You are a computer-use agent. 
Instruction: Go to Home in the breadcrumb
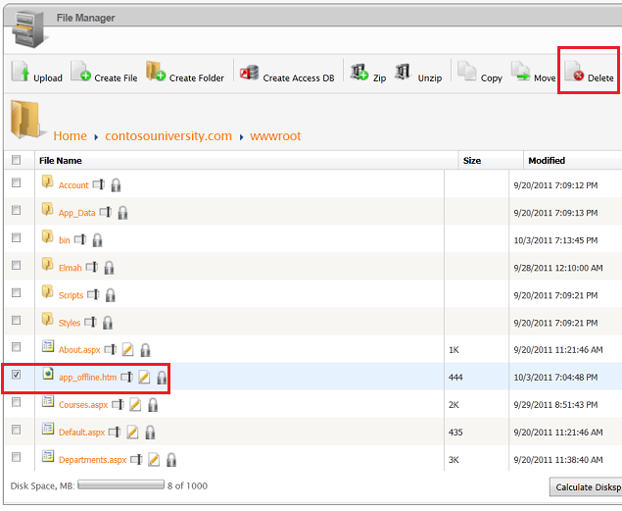70,136
